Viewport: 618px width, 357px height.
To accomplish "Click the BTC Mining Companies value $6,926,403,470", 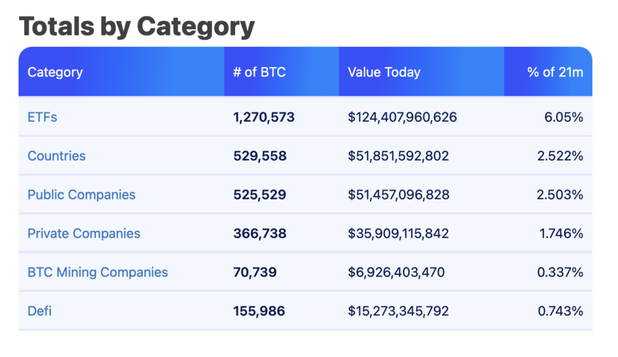I will pyautogui.click(x=396, y=272).
